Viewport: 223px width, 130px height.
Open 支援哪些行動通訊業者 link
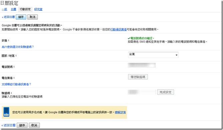tap(16, 84)
